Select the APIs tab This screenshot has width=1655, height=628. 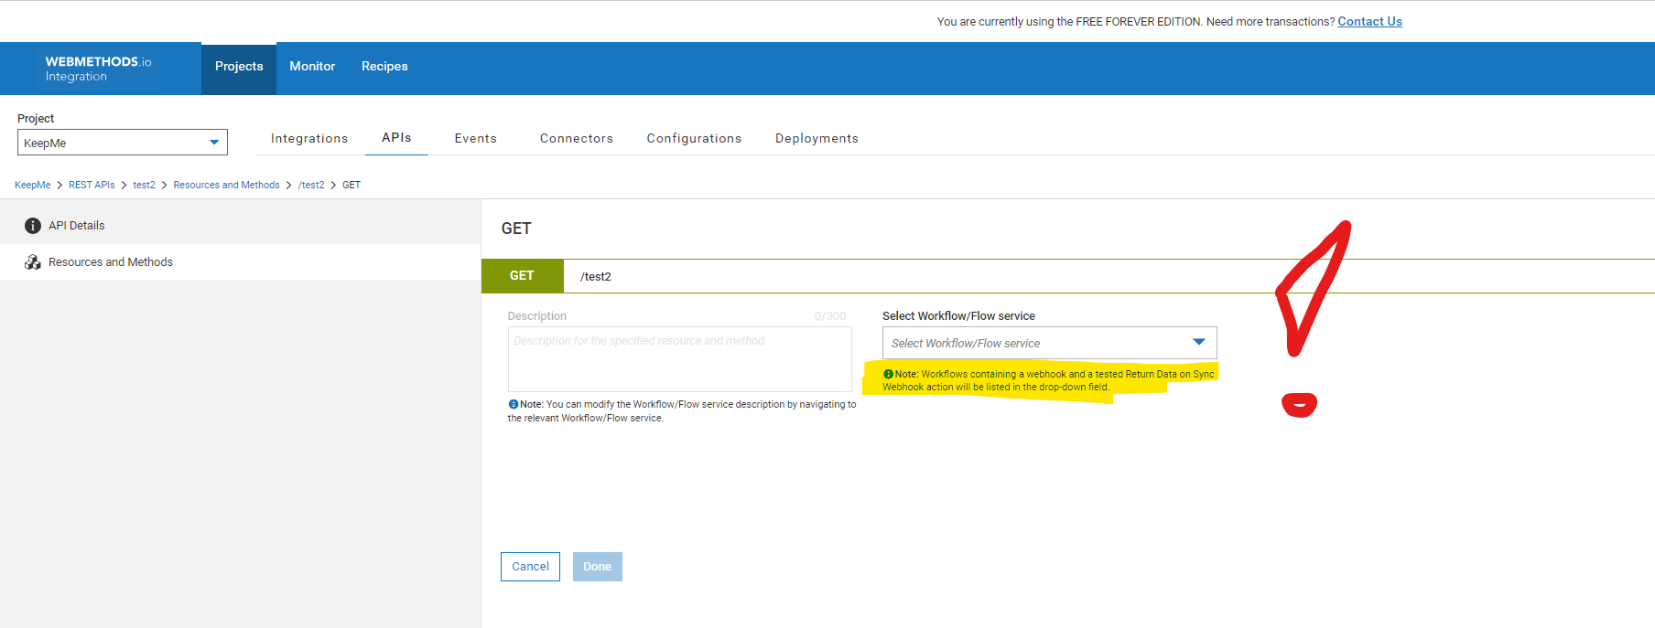396,138
